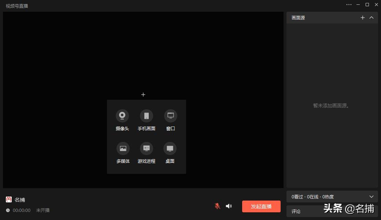Expand the 0看过·0在线·0热度 stats dropdown
This screenshot has width=381, height=220.
pyautogui.click(x=371, y=197)
